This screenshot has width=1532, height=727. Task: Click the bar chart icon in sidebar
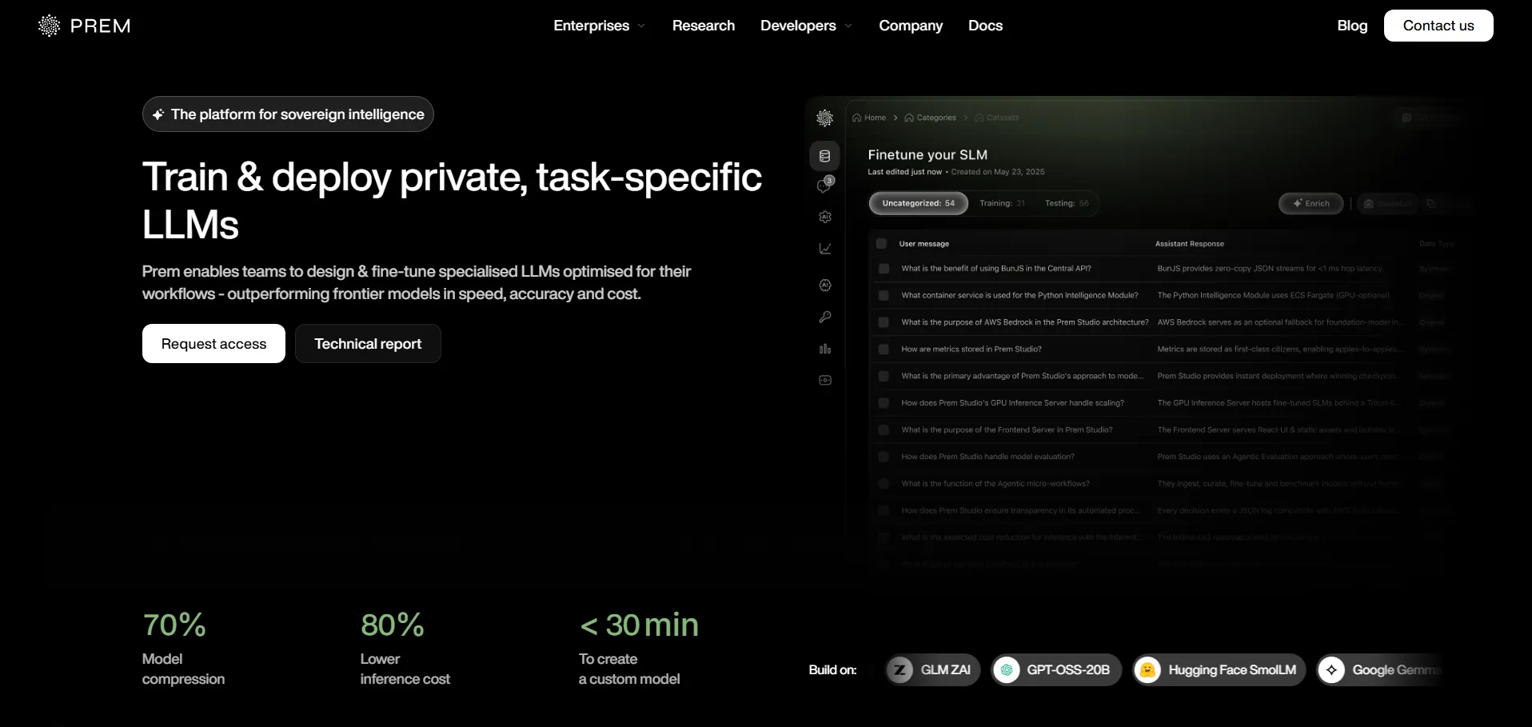pyautogui.click(x=825, y=349)
